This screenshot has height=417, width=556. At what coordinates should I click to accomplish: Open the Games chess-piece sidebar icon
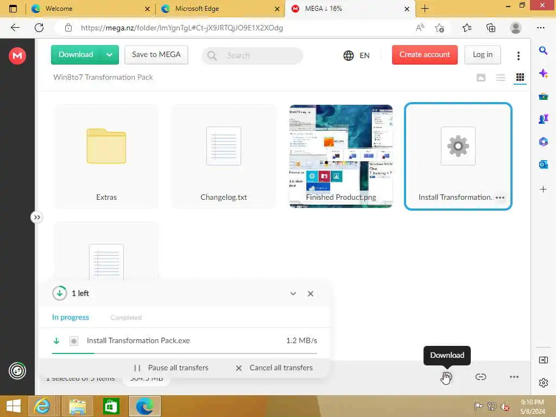543,119
